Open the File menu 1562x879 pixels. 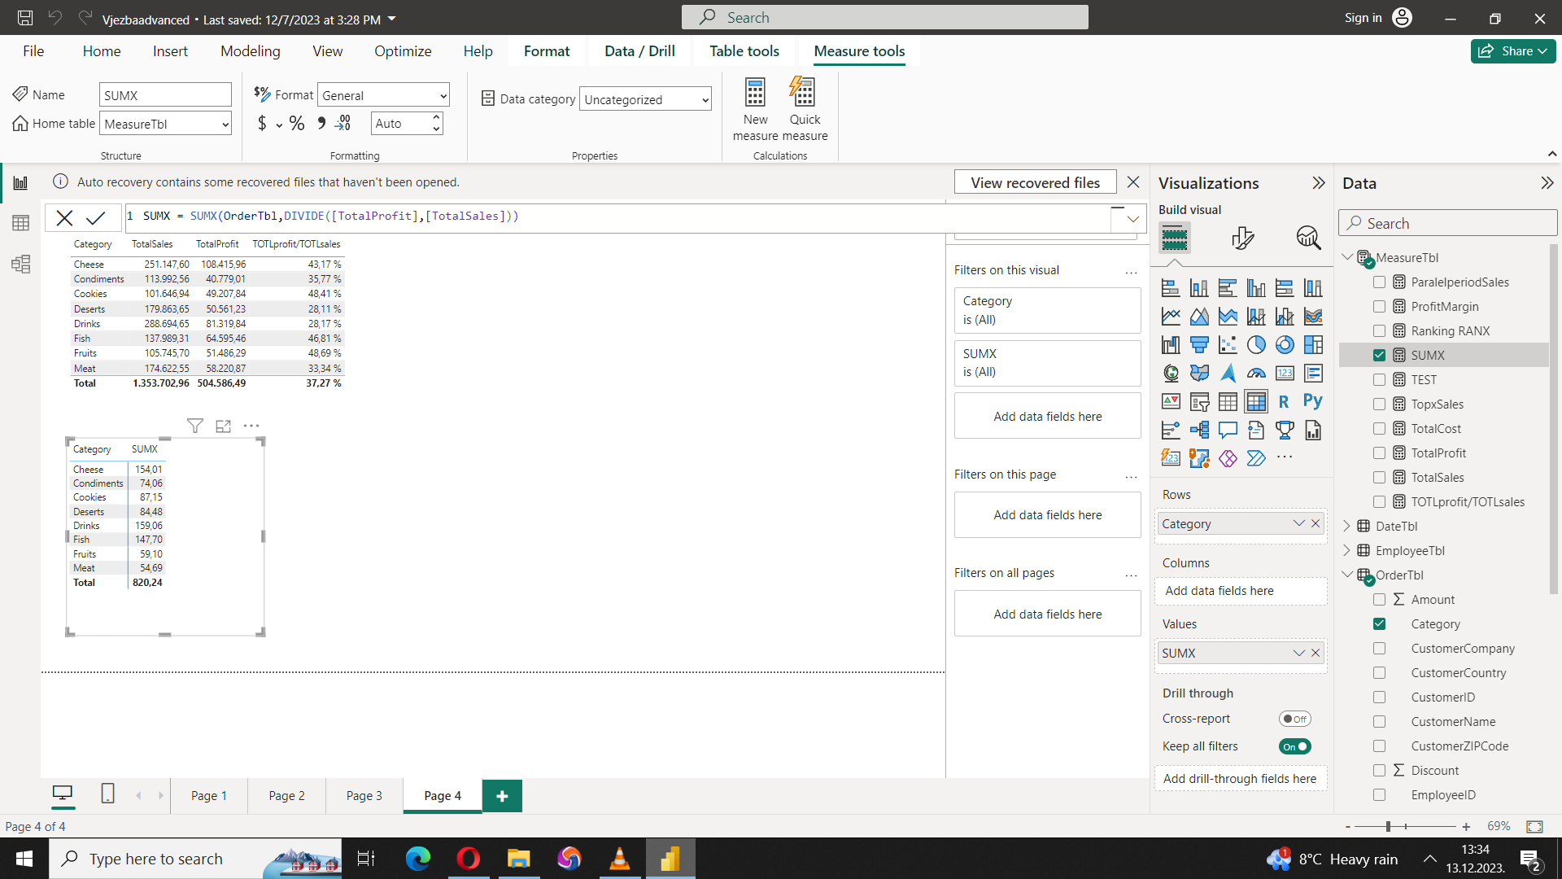point(33,51)
